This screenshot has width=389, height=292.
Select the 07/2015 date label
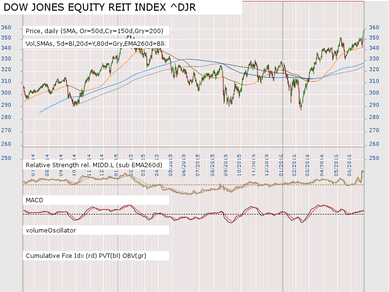[198, 165]
